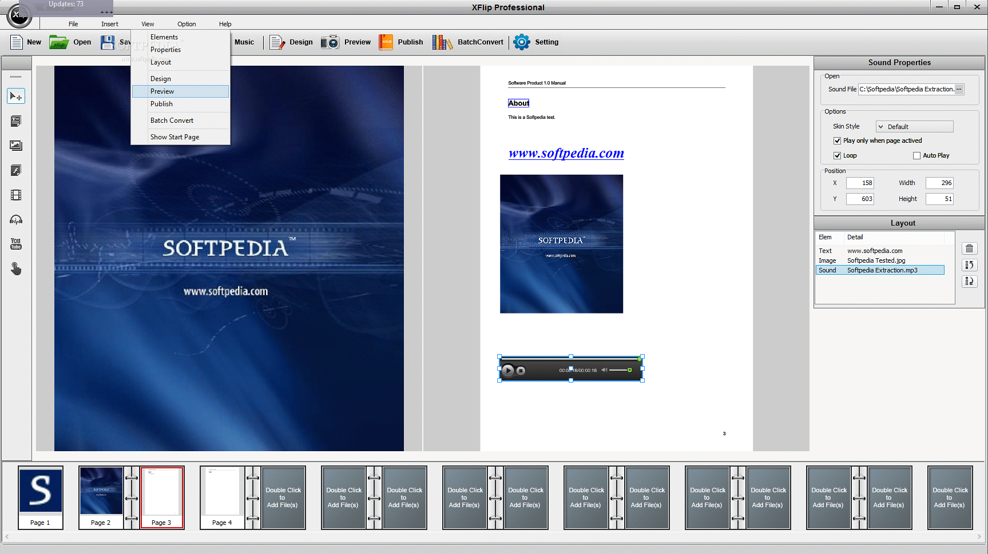Select the Sound Softpedia Extraction.mp3 layout row
The width and height of the screenshot is (988, 554).
pos(880,270)
